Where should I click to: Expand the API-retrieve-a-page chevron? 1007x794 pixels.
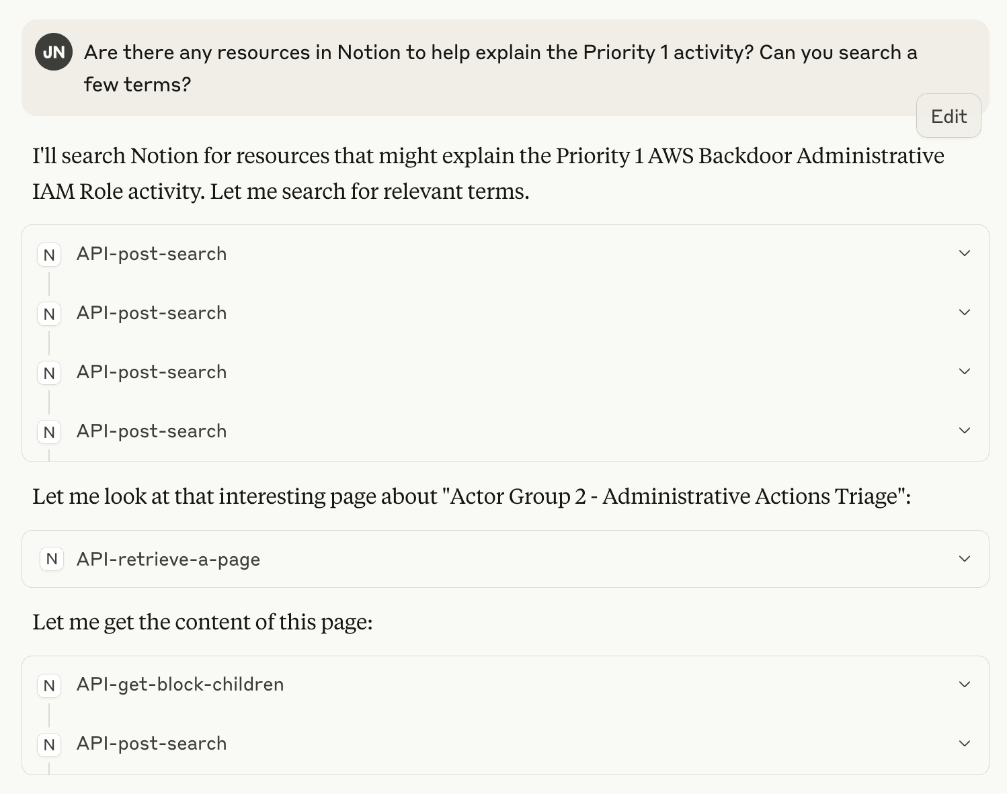[965, 559]
